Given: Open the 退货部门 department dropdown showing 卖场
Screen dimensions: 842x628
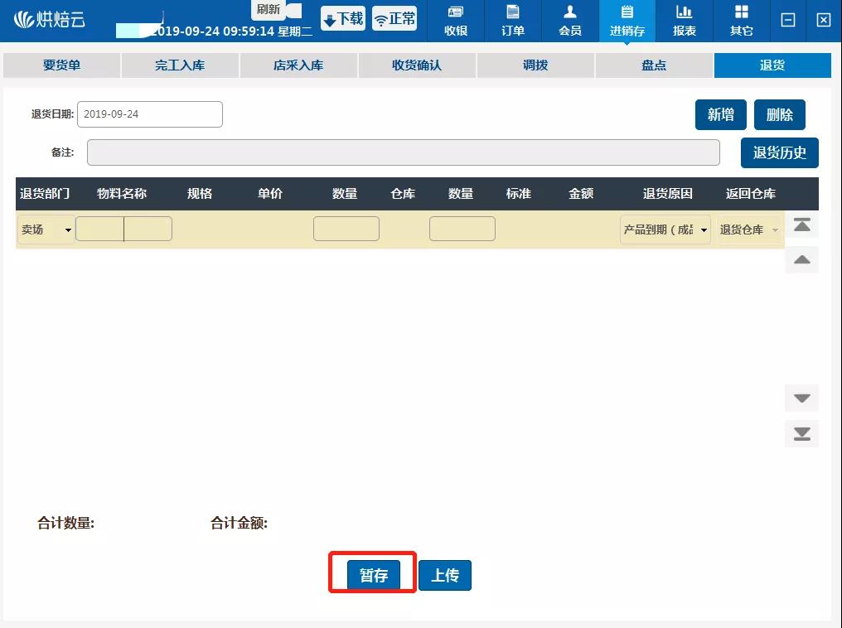Looking at the screenshot, I should pos(45,228).
